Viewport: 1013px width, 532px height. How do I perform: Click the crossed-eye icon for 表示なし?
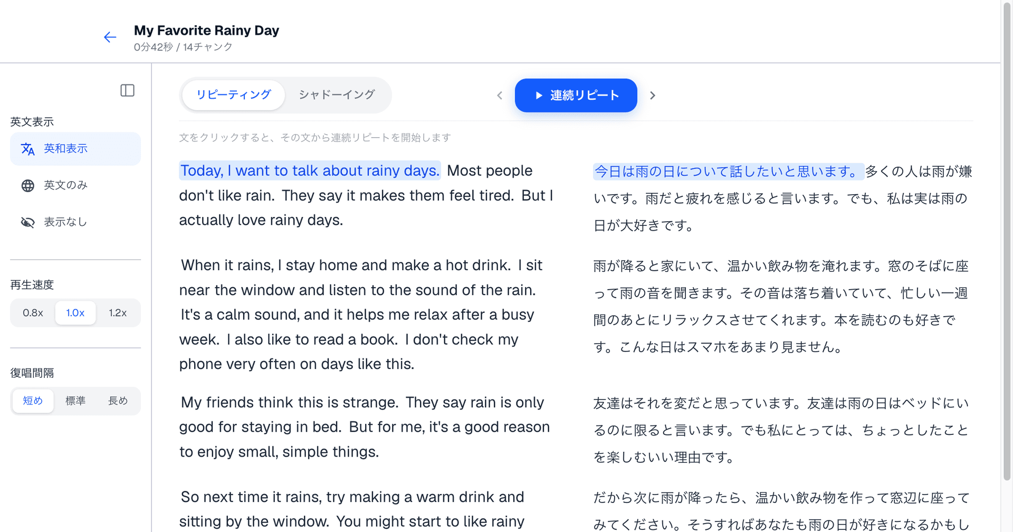pyautogui.click(x=28, y=222)
